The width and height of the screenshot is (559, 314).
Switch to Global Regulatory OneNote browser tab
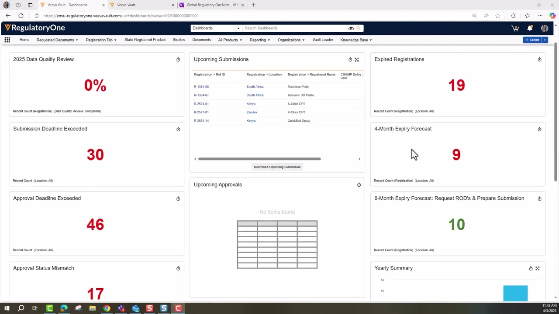pyautogui.click(x=211, y=5)
